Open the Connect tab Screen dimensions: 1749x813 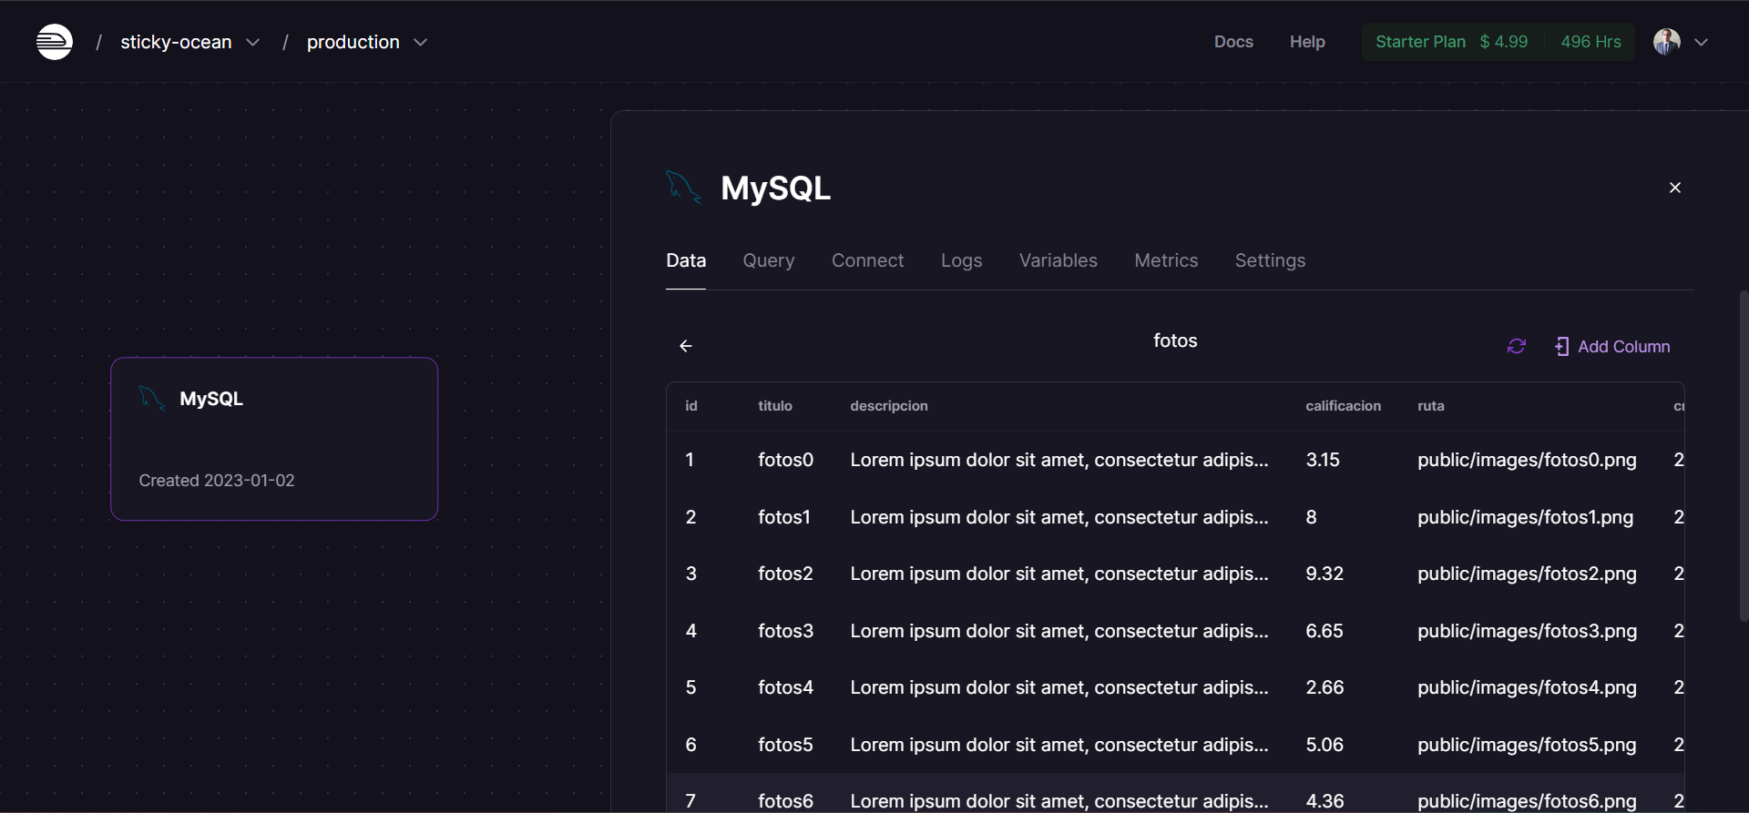click(868, 260)
